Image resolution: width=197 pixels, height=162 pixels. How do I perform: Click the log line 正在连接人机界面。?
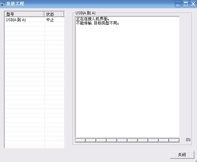[92, 19]
